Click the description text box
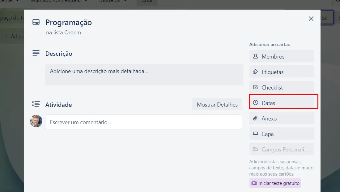 (144, 75)
